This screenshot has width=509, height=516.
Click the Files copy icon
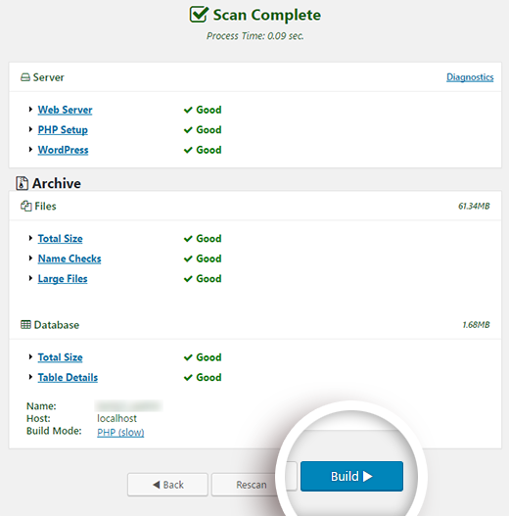coord(26,206)
